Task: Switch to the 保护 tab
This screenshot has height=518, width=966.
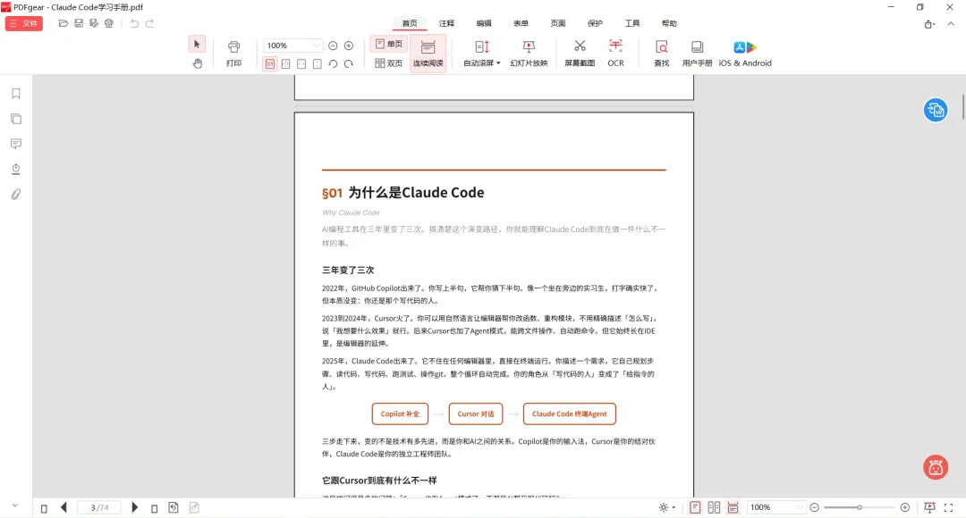Action: [595, 23]
